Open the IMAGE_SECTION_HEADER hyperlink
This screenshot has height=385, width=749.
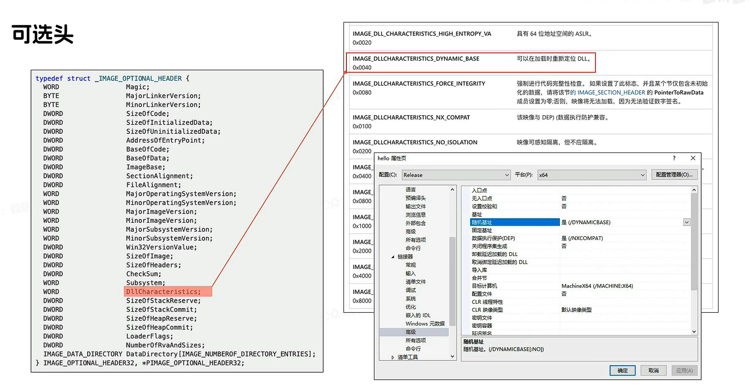611,93
